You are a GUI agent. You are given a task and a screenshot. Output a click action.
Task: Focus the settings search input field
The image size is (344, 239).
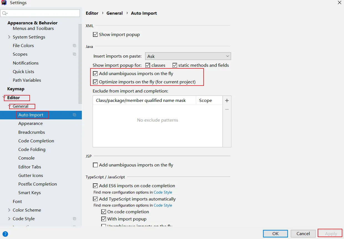[x=43, y=13]
